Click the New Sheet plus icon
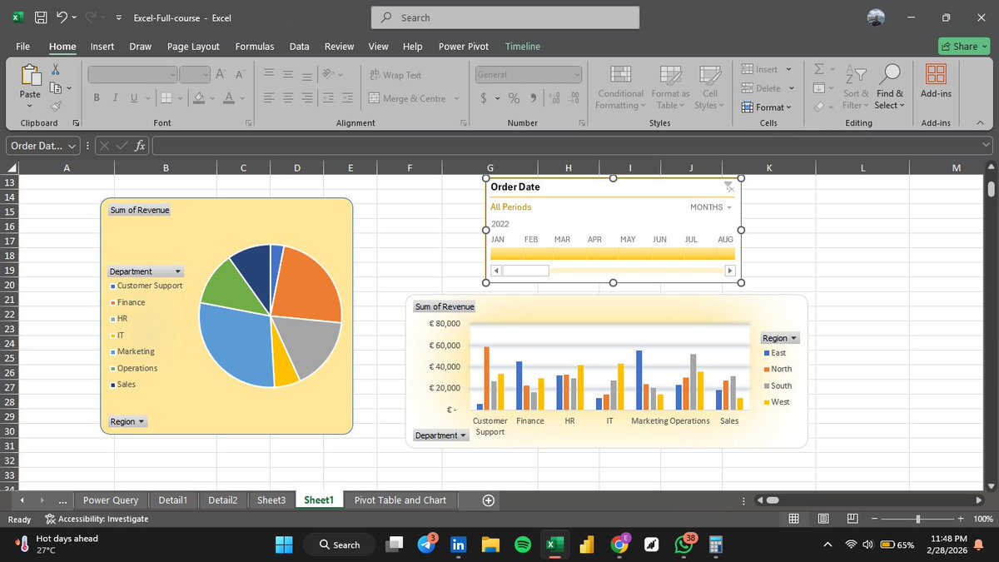Screen dimensions: 999x562 click(x=489, y=500)
